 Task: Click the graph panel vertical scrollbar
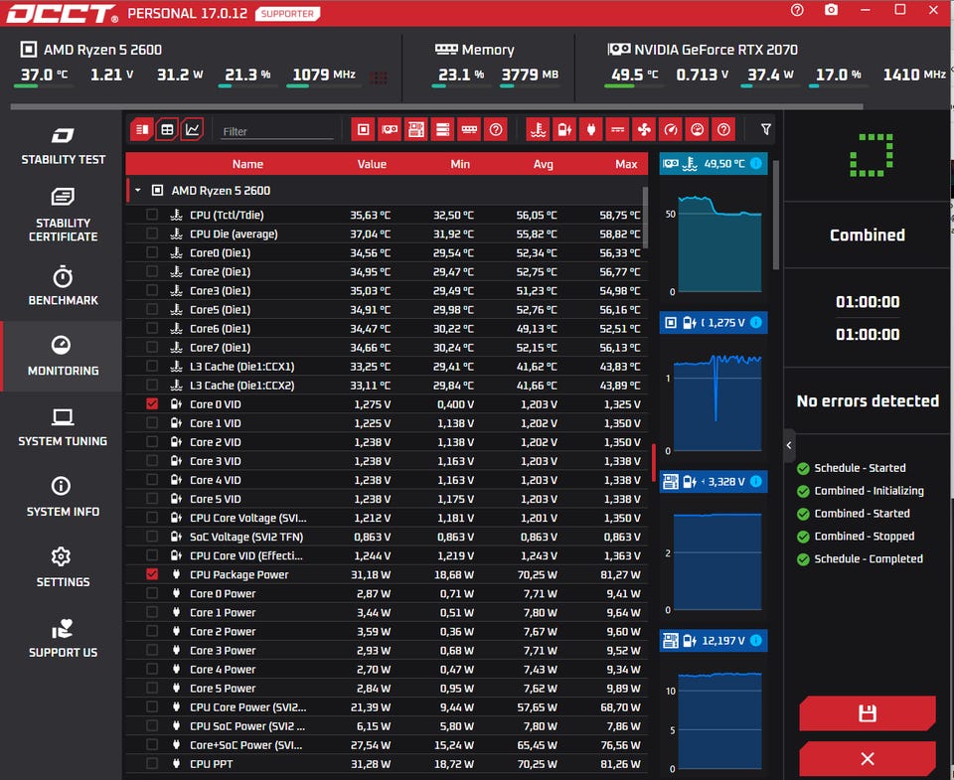point(776,215)
